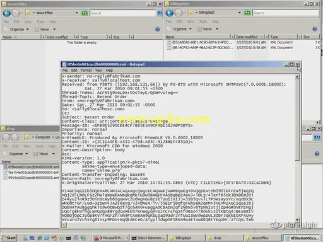Screen dimensions: 323x242
Task: Sort securefiles list by Name column
Action: coord(21,37)
